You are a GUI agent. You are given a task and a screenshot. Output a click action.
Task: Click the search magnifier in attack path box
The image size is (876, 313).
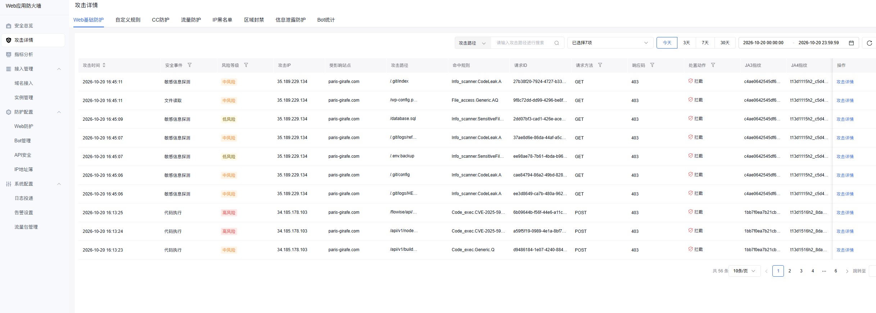coord(557,43)
